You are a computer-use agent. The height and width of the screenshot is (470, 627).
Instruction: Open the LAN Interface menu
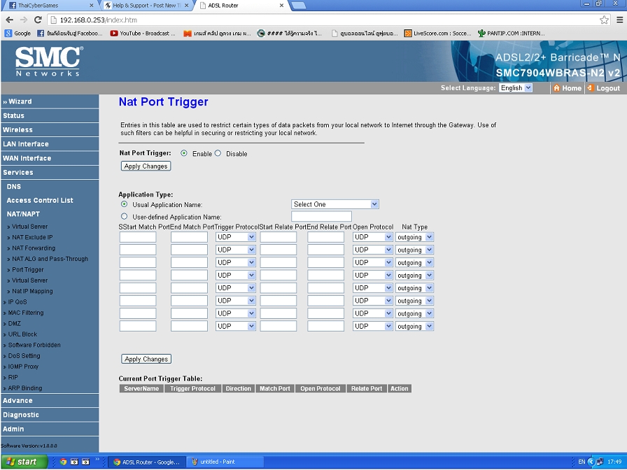pos(50,144)
